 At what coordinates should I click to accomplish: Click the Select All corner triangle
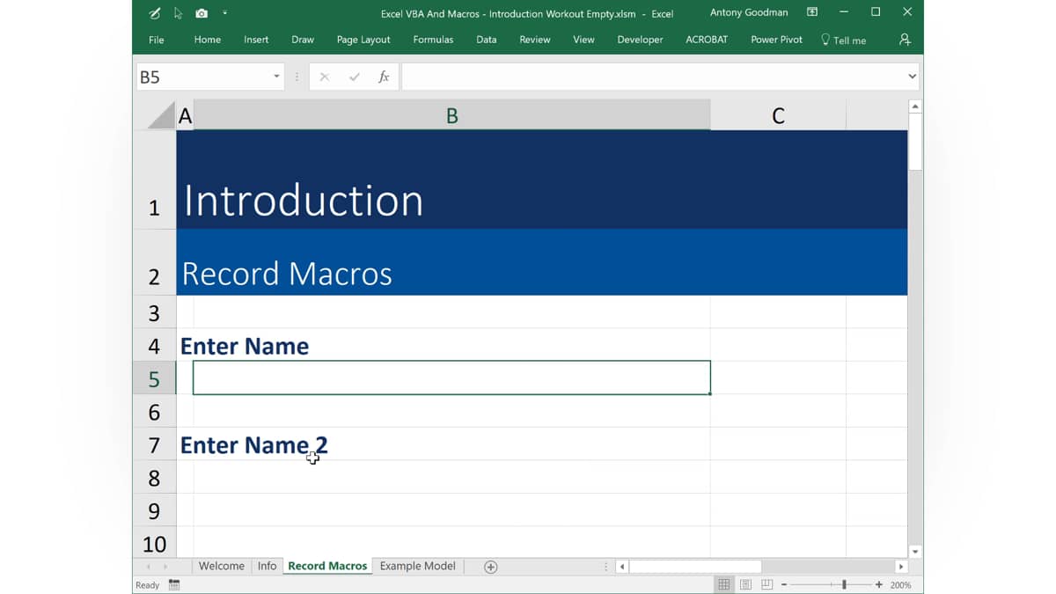tap(162, 114)
